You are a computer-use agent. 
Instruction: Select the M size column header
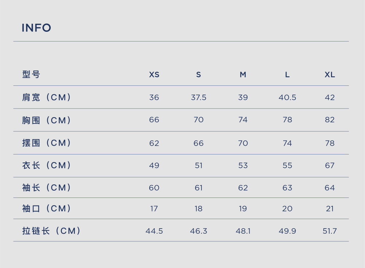[243, 74]
